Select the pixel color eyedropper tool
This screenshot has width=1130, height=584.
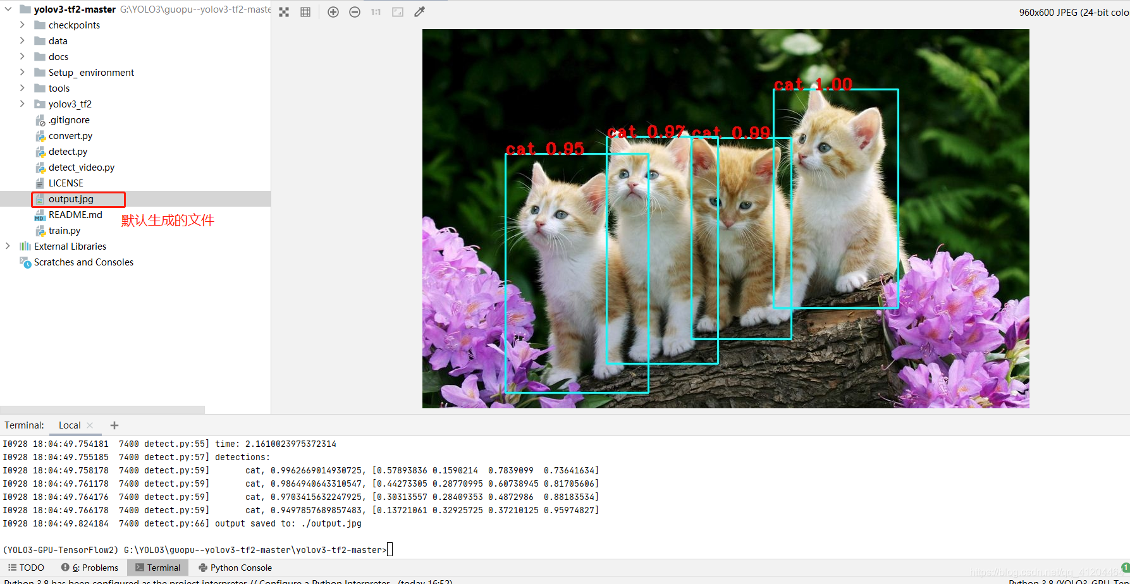(x=419, y=11)
